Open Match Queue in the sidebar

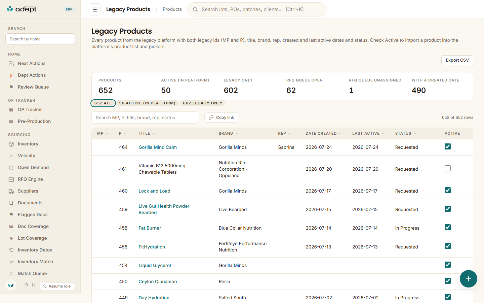(32, 273)
